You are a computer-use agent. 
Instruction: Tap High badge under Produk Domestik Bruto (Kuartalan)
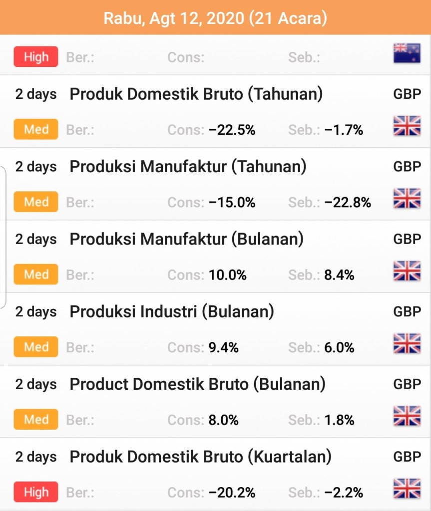[36, 493]
